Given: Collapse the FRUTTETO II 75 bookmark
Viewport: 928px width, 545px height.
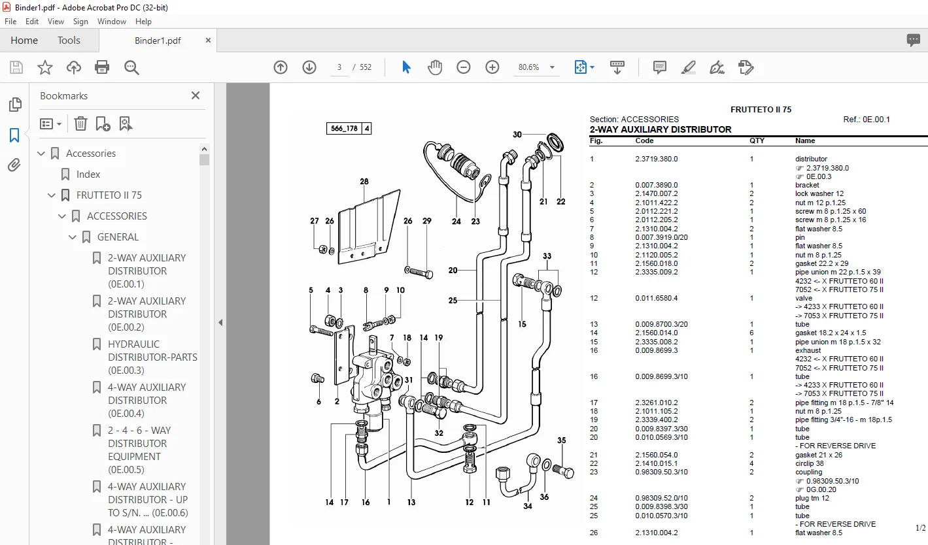Looking at the screenshot, I should [x=52, y=195].
